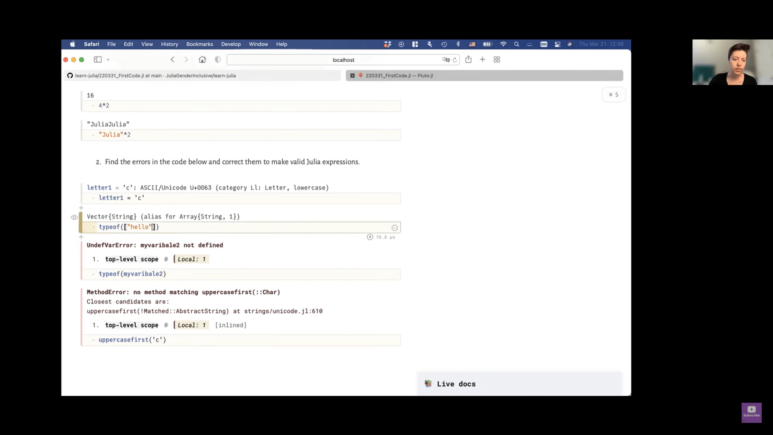This screenshot has width=773, height=435.
Task: Click the YouTube Subscribe watermark button
Action: 751,412
